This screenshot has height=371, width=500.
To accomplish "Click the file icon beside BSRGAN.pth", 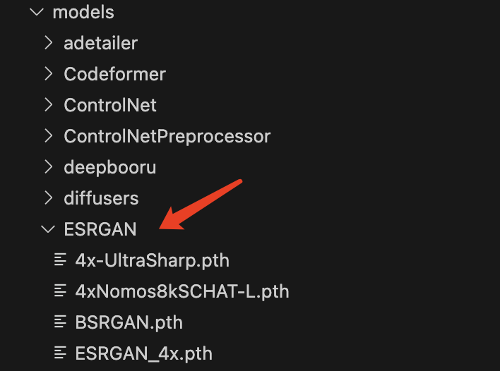I will pyautogui.click(x=61, y=322).
